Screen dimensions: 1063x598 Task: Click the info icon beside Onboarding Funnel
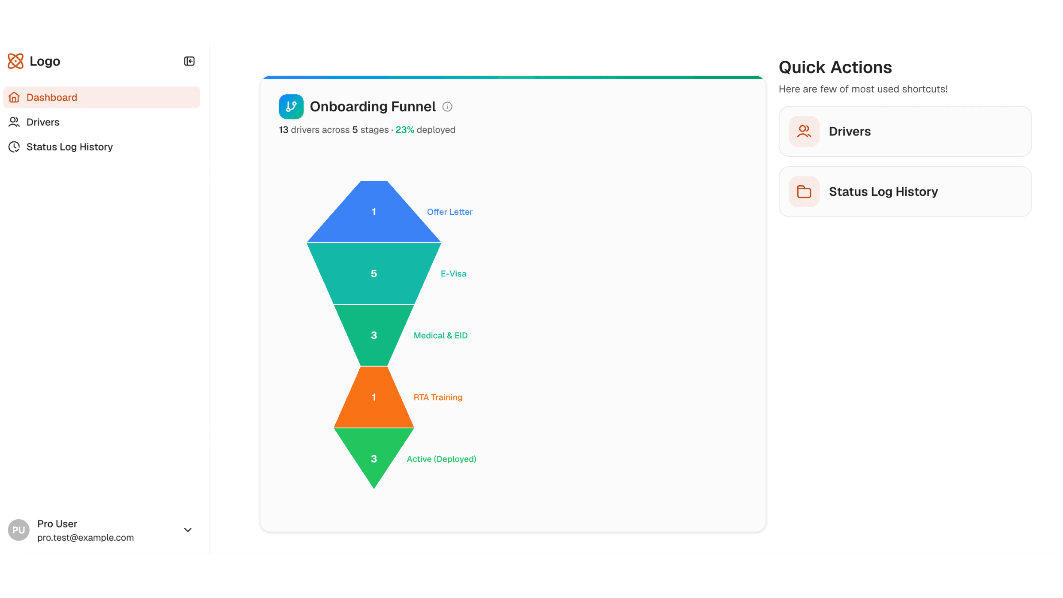pyautogui.click(x=447, y=107)
